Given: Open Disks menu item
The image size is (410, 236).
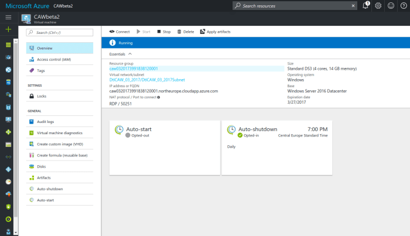Looking at the screenshot, I should coord(60,166).
